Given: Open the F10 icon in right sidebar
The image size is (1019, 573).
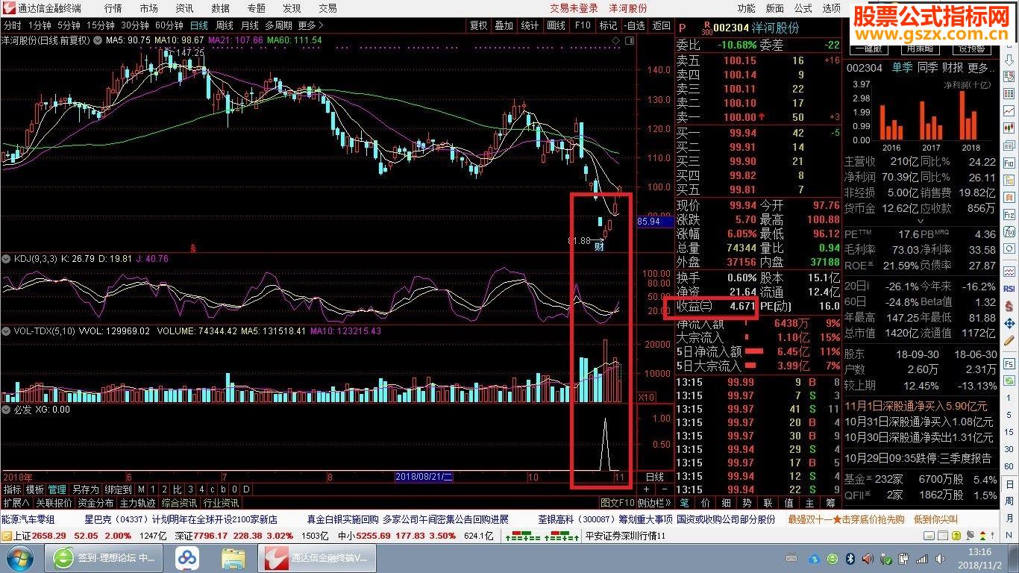Looking at the screenshot, I should [x=1009, y=163].
